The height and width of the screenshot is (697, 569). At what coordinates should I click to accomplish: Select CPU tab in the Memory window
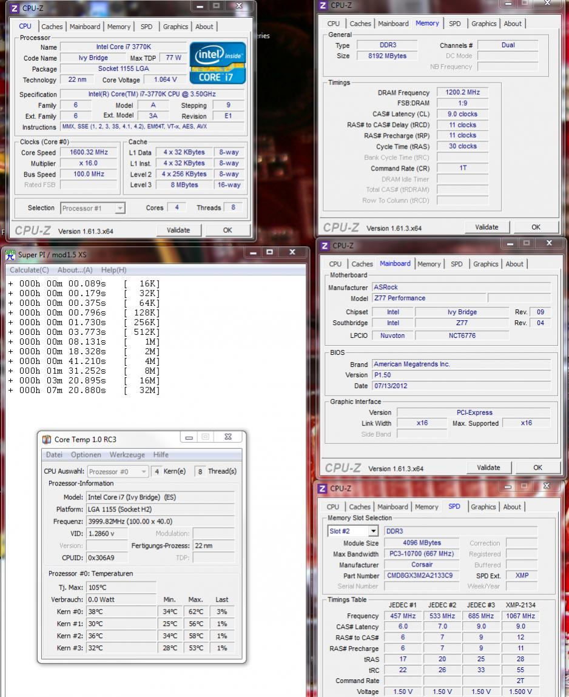(334, 24)
